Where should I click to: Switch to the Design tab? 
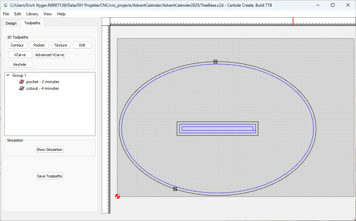point(11,23)
